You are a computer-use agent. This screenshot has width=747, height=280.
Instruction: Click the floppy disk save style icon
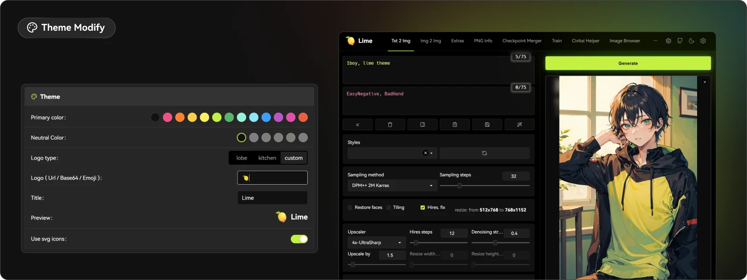coord(487,125)
